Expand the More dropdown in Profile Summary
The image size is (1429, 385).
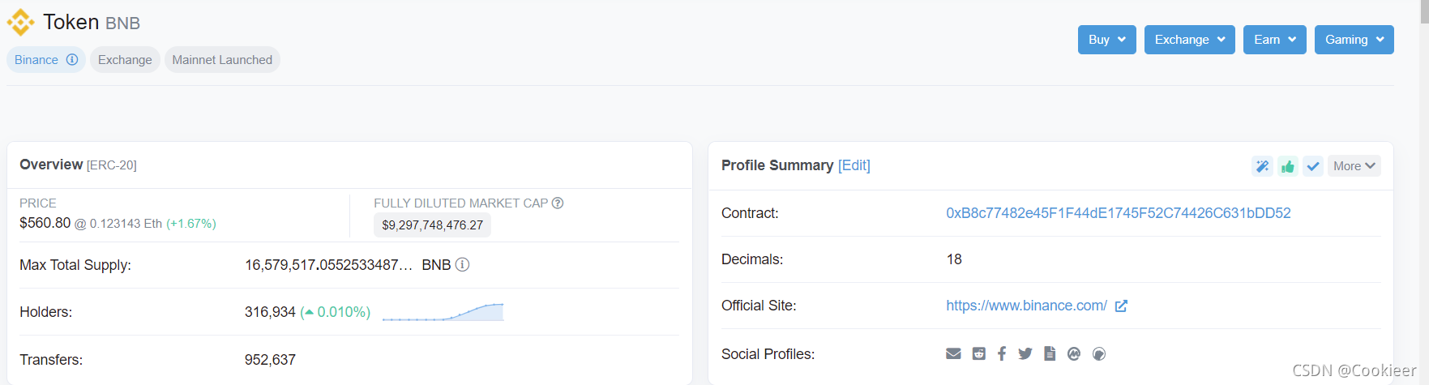[1354, 166]
